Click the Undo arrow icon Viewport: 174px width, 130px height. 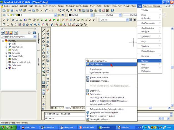pos(46,11)
